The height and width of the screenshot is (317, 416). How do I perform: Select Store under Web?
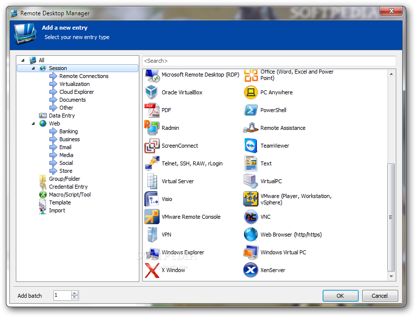[x=66, y=171]
